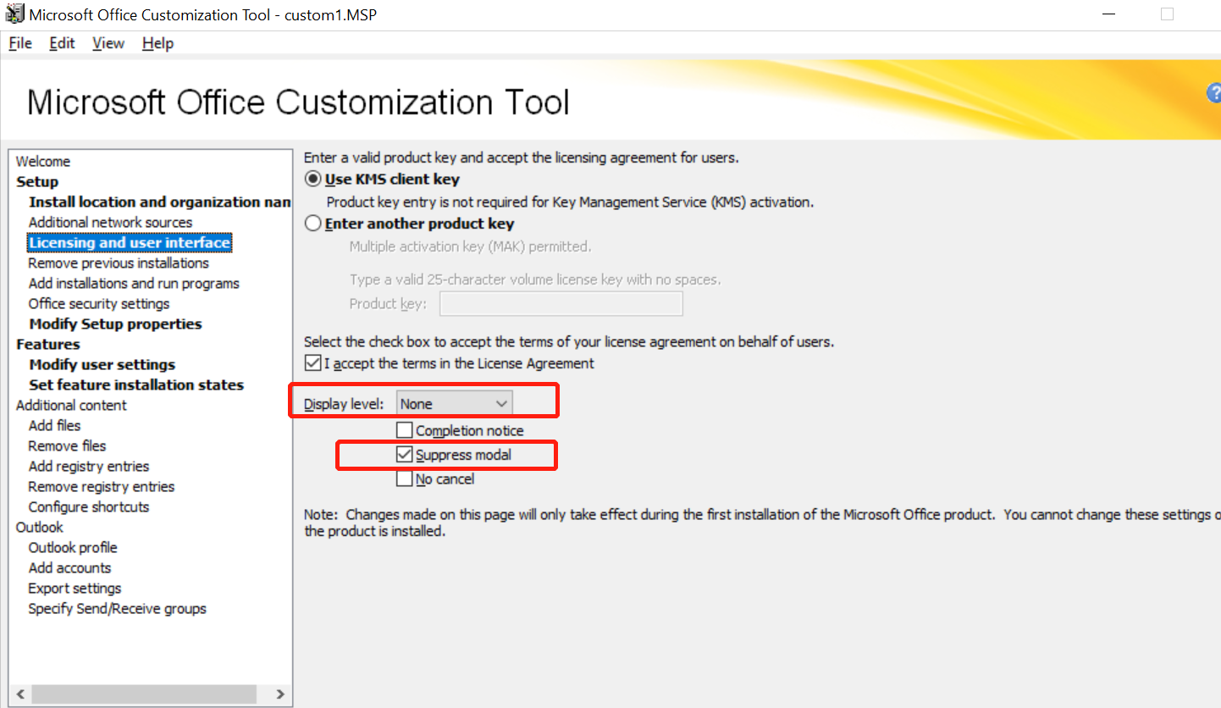Open Office security settings page
This screenshot has height=708, width=1221.
coord(99,304)
